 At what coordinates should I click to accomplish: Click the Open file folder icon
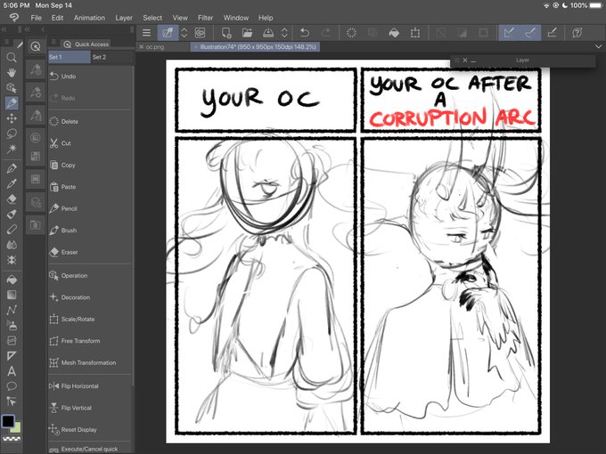pos(248,33)
